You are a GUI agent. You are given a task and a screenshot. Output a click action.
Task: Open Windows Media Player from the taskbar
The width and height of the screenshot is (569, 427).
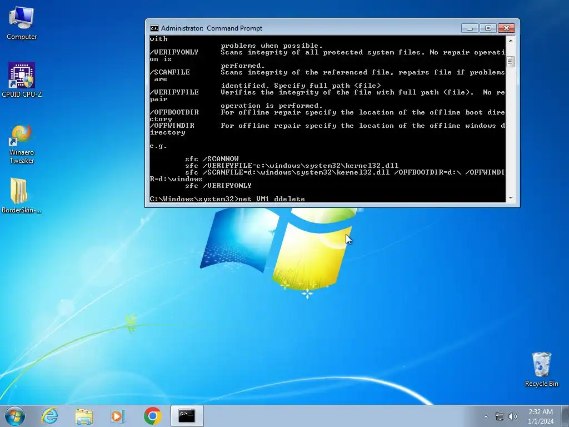click(118, 416)
